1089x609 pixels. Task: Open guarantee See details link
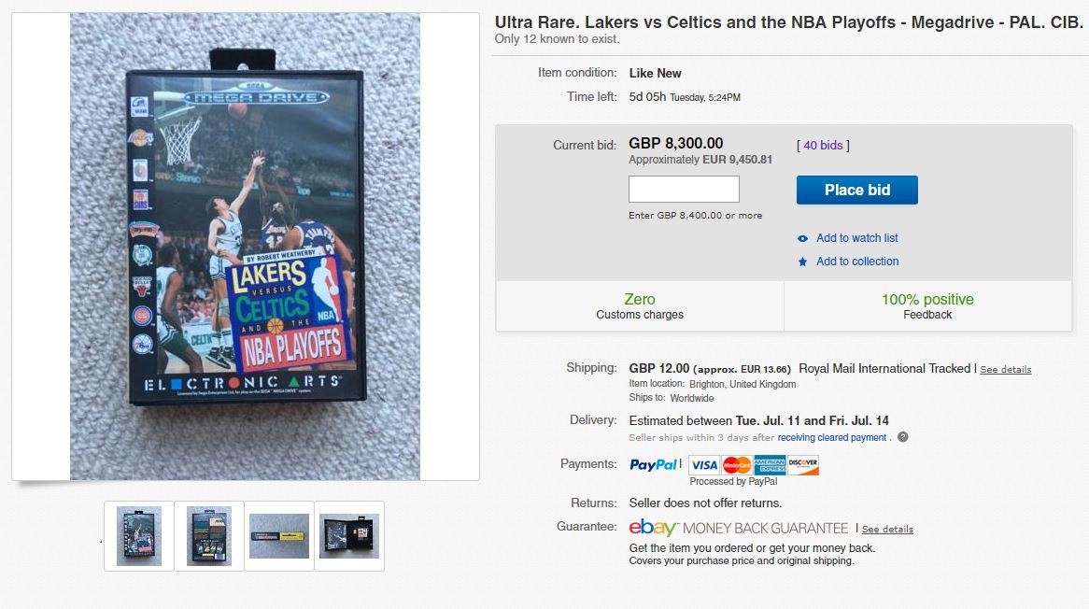[x=887, y=530]
